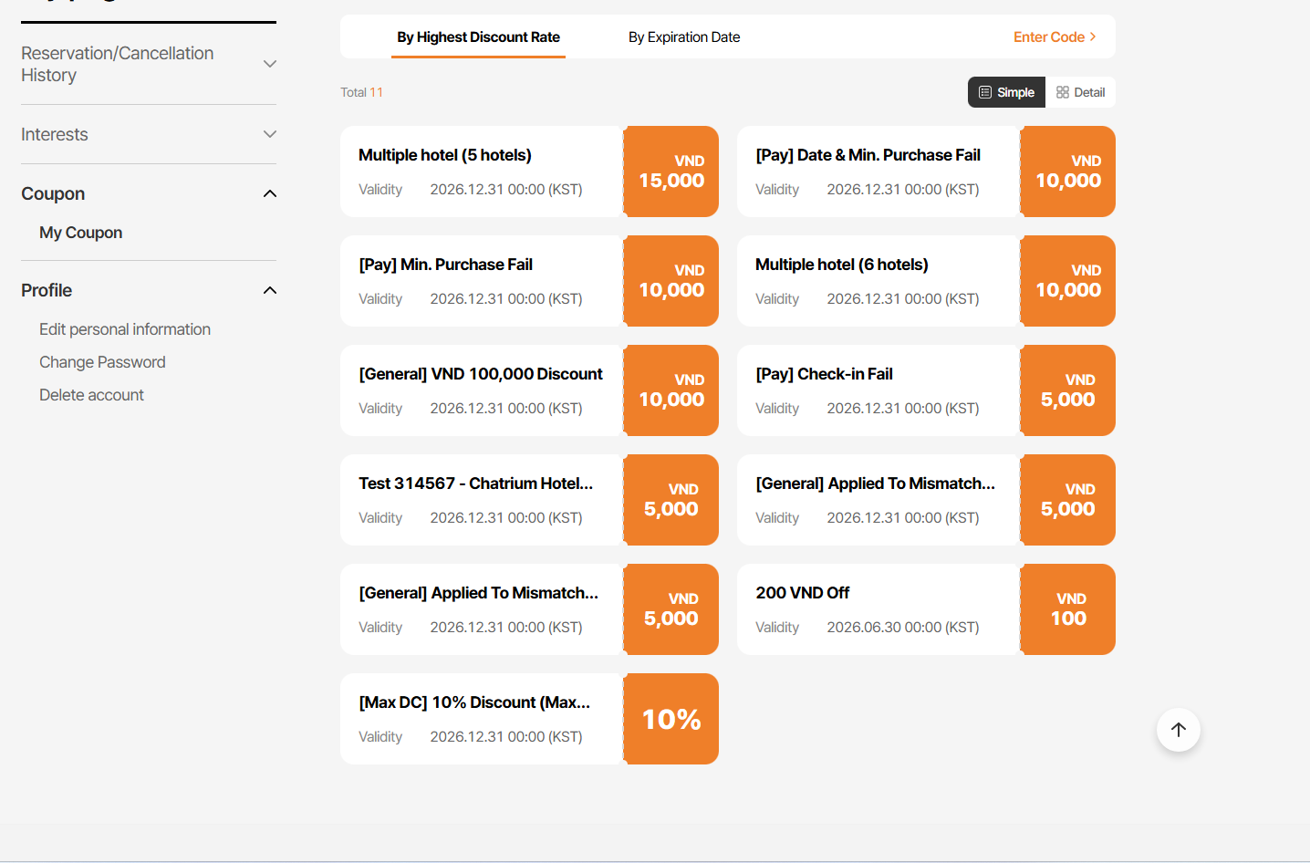Click the scroll-to-top arrow button

point(1178,730)
